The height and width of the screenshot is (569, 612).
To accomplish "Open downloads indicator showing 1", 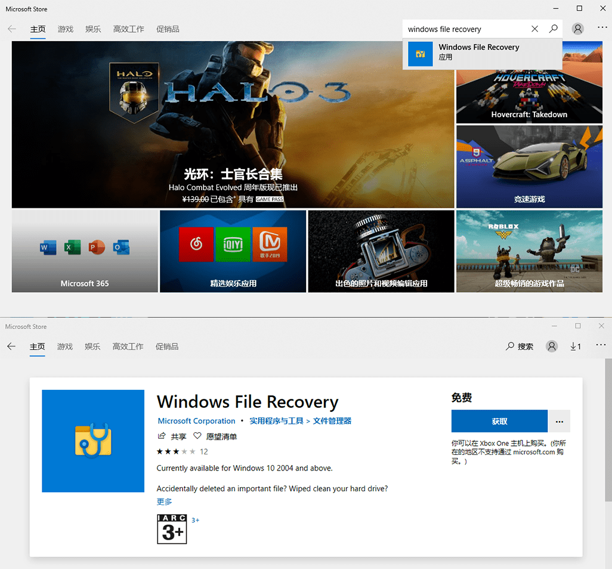I will pyautogui.click(x=575, y=346).
